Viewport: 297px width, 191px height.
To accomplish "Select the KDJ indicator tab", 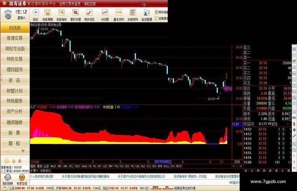I will (143, 166).
